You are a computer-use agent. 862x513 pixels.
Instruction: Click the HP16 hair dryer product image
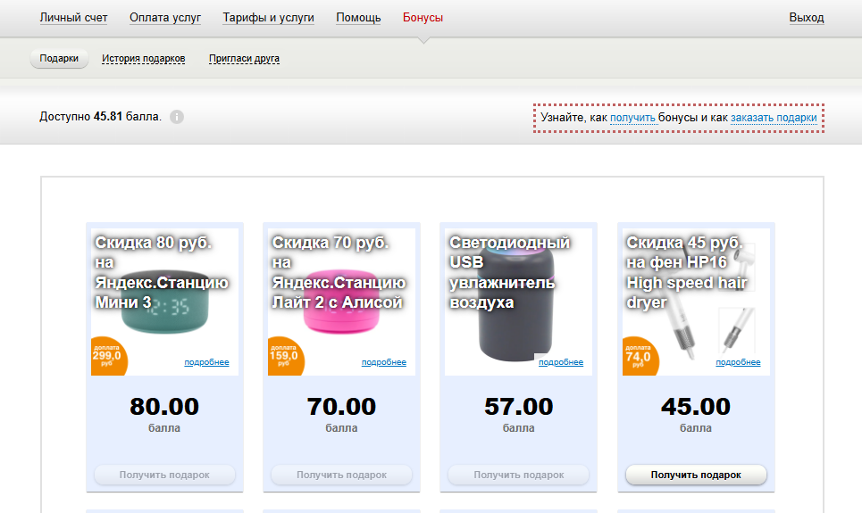[696, 302]
